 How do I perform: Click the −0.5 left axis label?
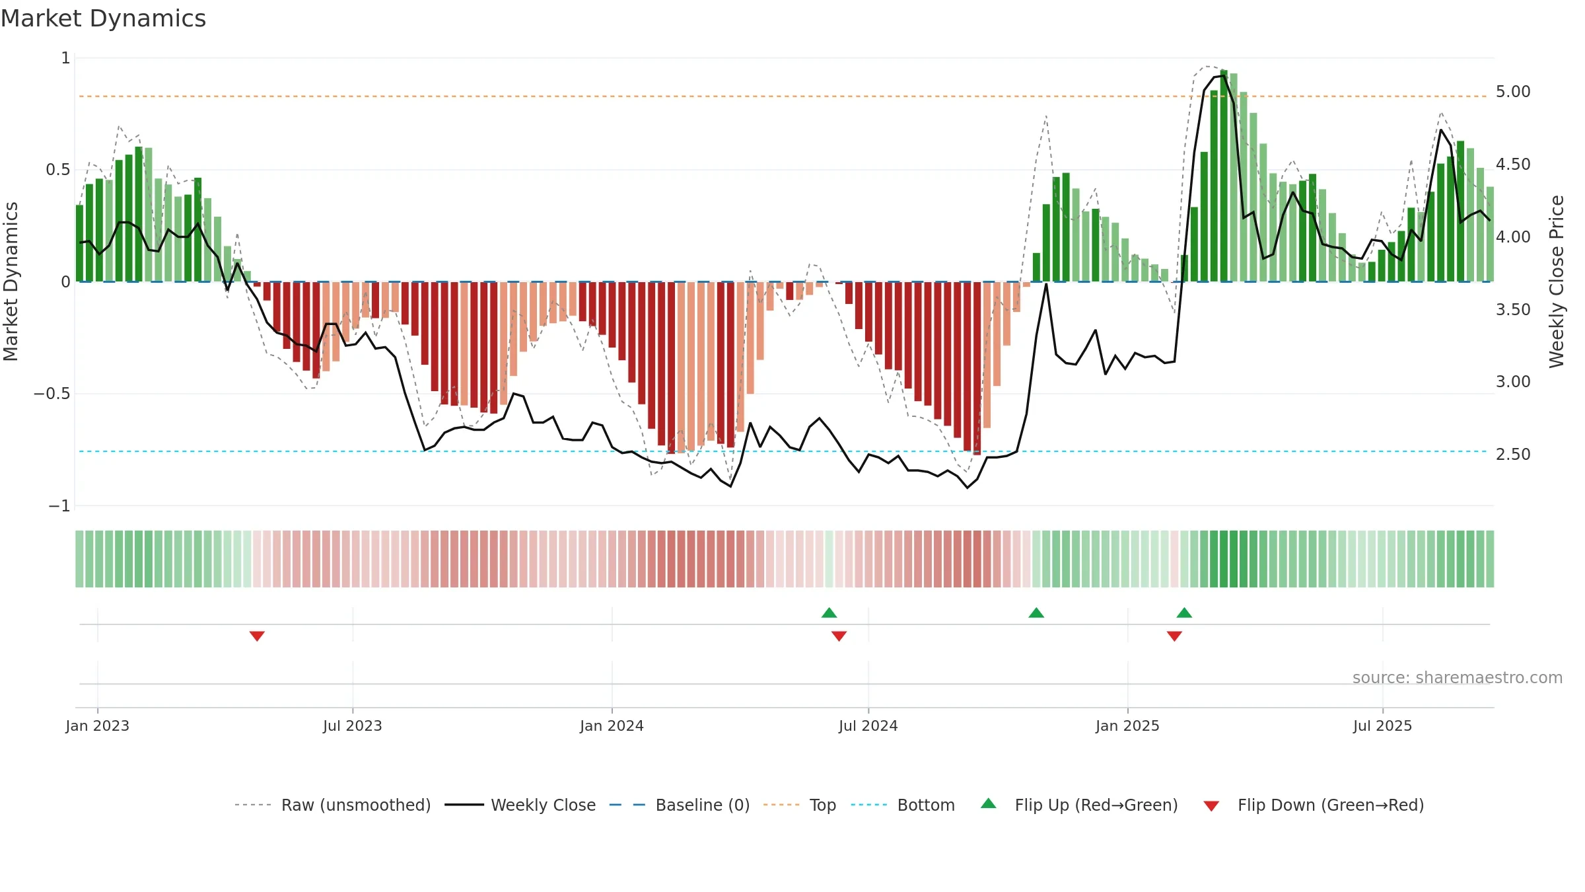(x=52, y=394)
